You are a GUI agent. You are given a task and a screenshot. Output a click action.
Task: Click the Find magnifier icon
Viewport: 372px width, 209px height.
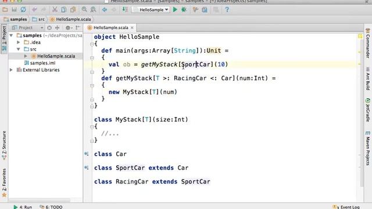click(84, 10)
